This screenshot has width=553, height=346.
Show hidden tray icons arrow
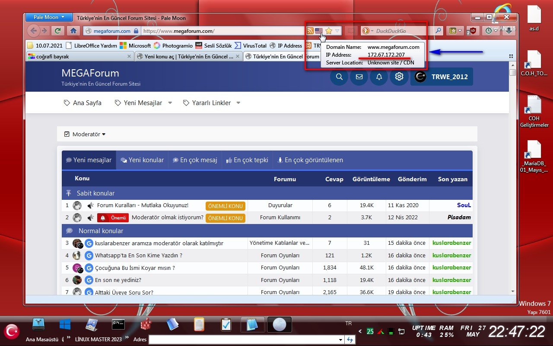[x=359, y=331]
